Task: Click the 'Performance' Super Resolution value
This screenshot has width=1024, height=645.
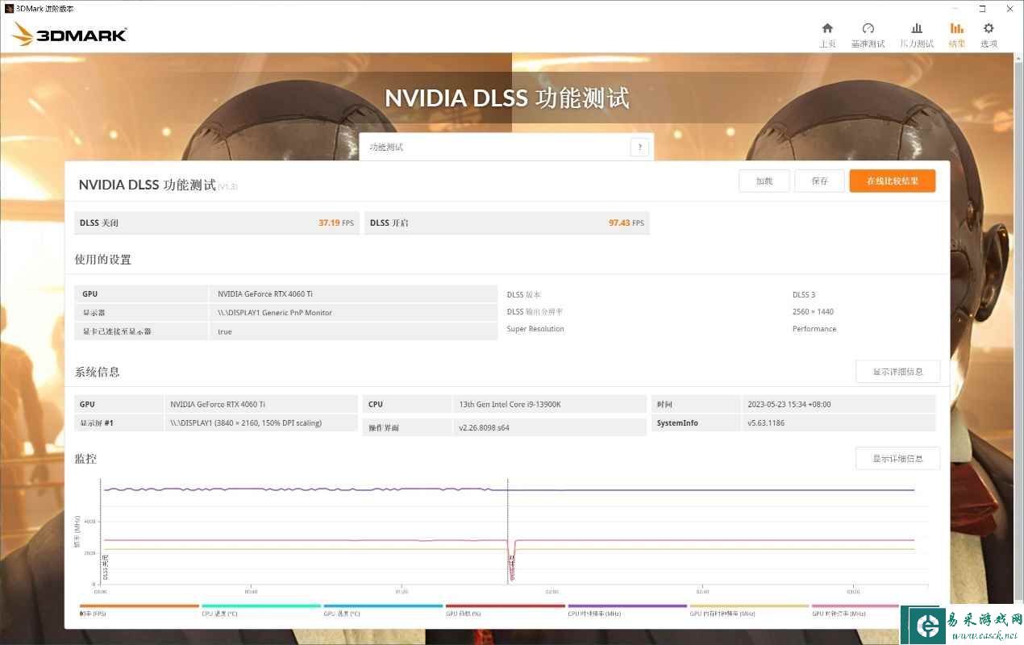Action: (x=814, y=329)
